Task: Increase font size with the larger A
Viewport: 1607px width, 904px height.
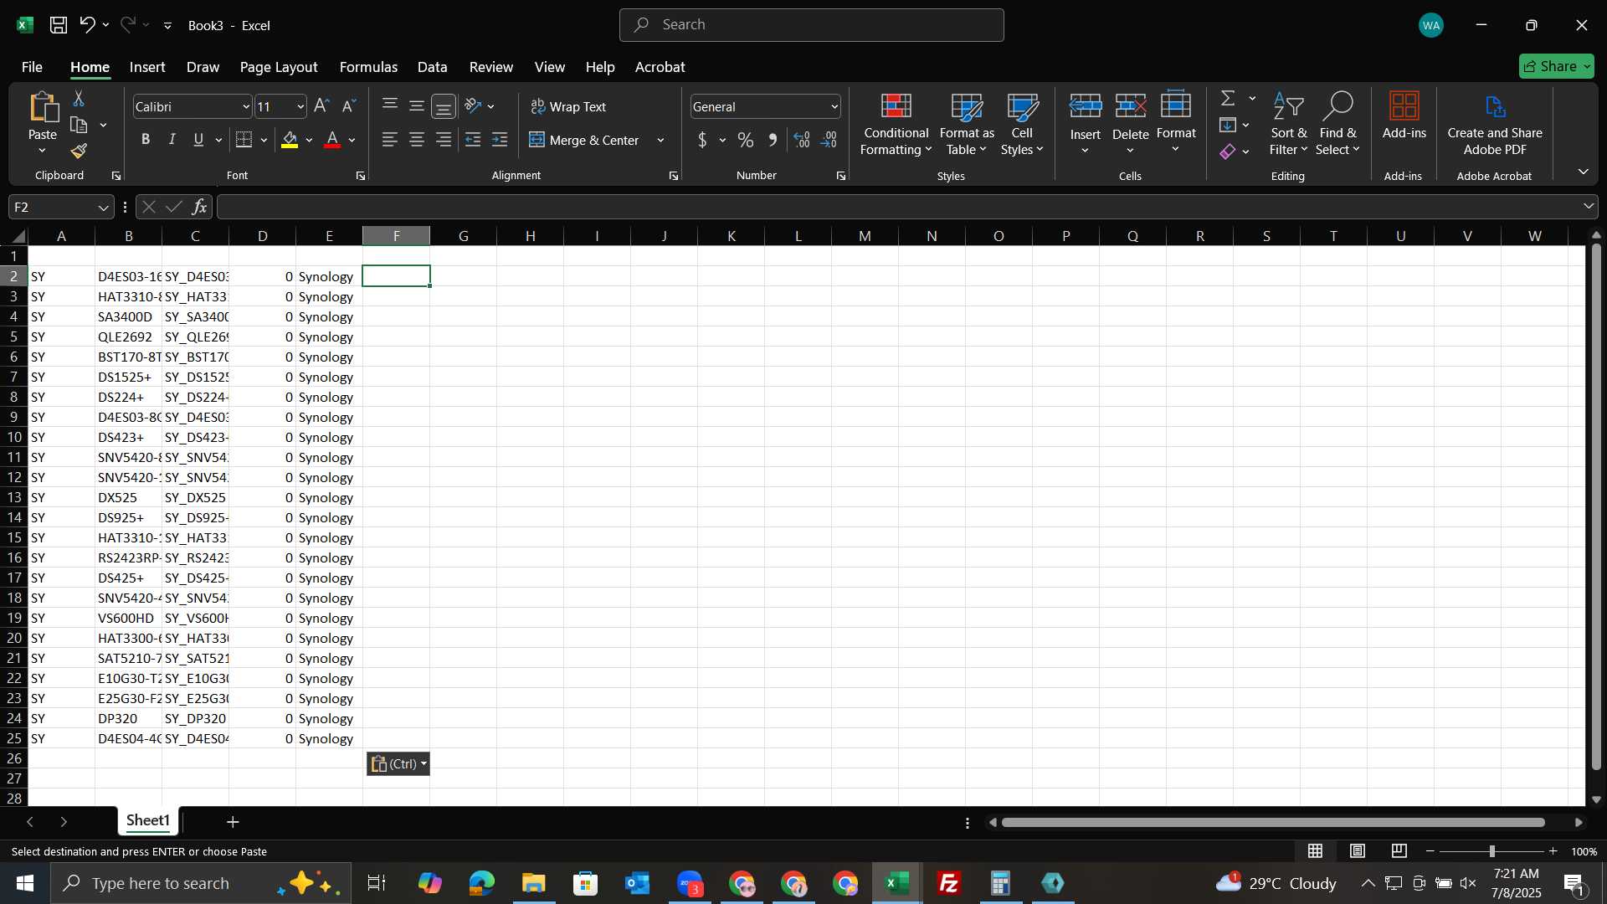Action: click(x=321, y=106)
